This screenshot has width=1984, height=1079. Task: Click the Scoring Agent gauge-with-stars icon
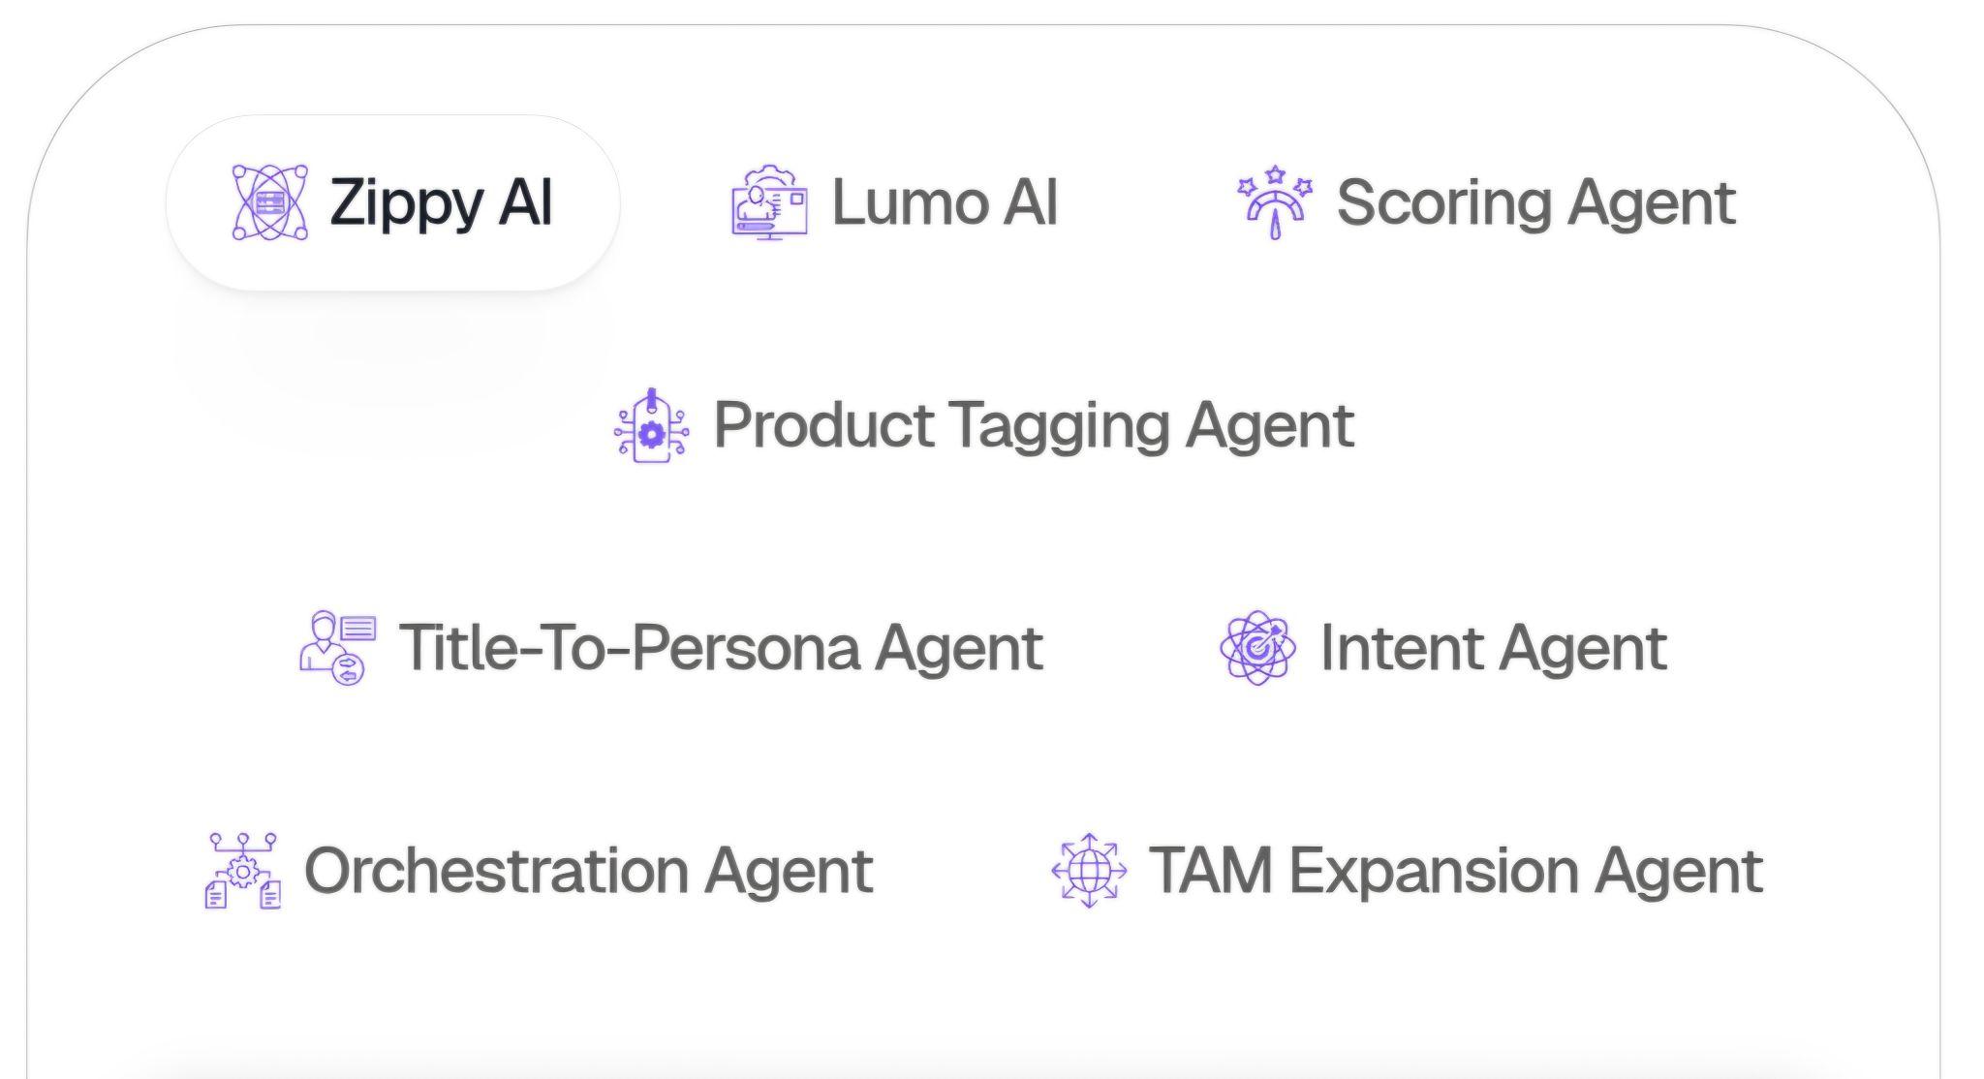tap(1275, 202)
